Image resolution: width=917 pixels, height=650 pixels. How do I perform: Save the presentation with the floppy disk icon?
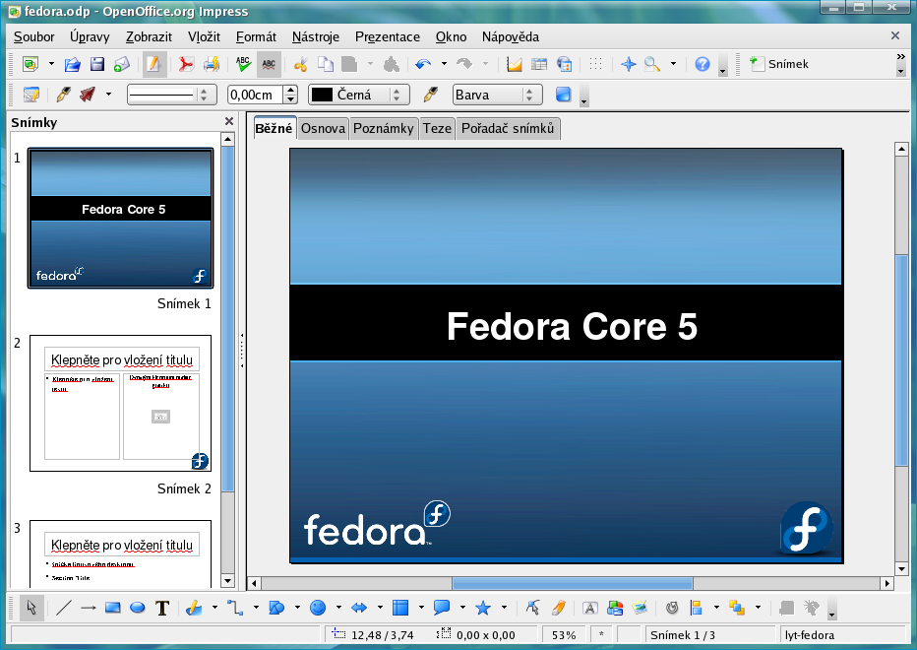(97, 64)
